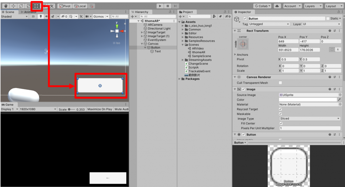Open Canvas Renderer component context menu
The width and height of the screenshot is (345, 187).
[339, 77]
